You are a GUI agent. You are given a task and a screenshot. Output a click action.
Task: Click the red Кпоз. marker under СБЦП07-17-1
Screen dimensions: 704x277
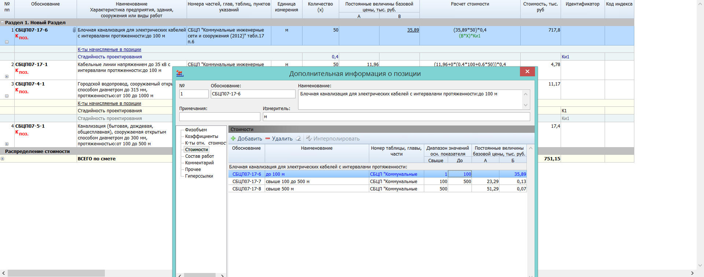(22, 72)
